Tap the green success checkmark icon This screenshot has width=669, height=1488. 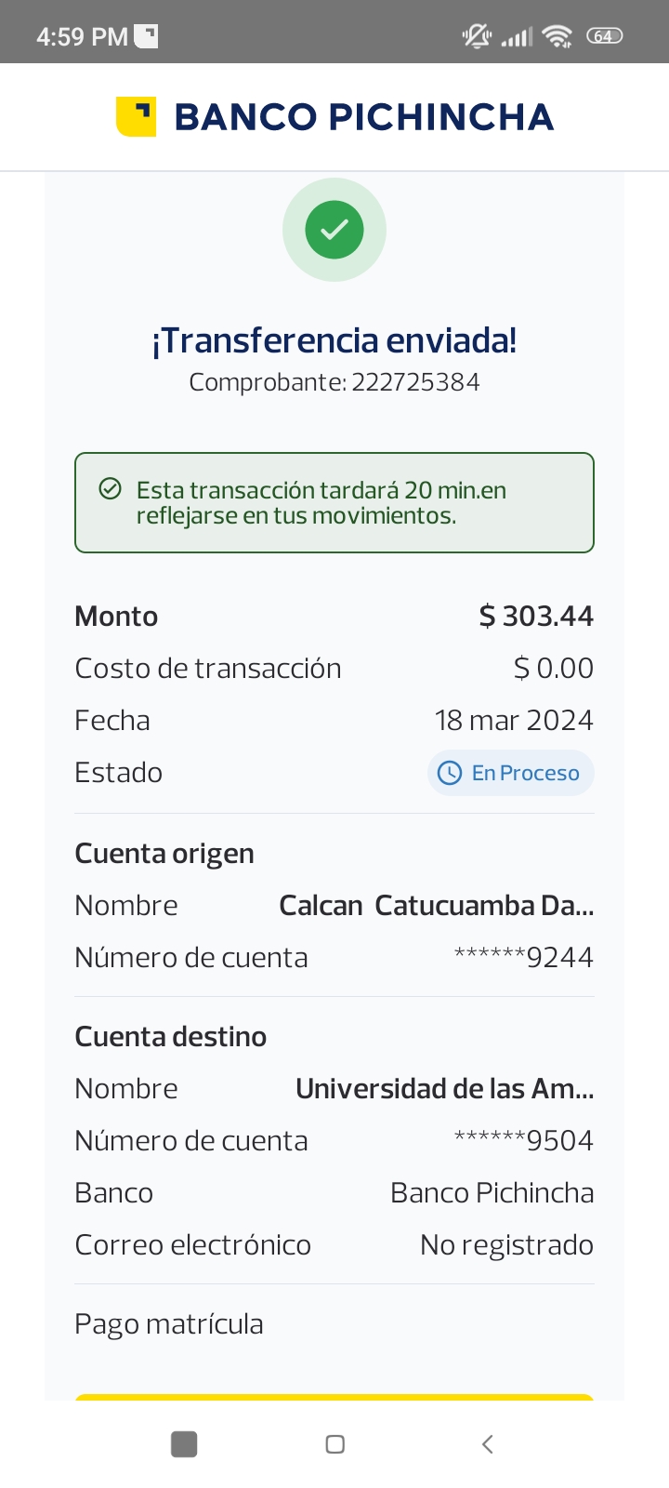334,230
